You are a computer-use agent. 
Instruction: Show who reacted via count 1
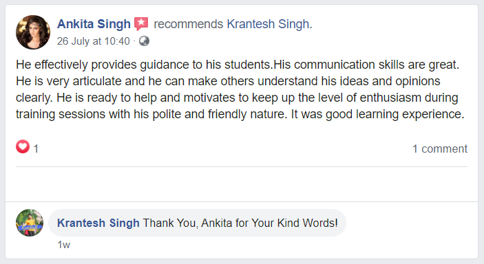pos(36,149)
